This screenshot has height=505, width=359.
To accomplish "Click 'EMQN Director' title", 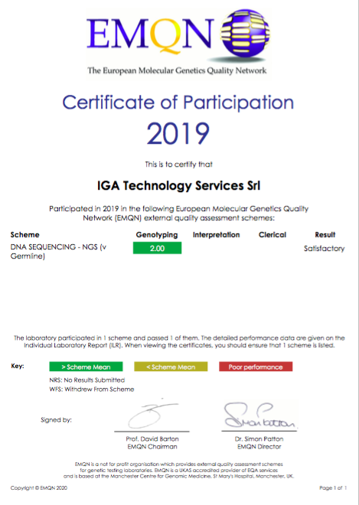I will [x=259, y=447].
